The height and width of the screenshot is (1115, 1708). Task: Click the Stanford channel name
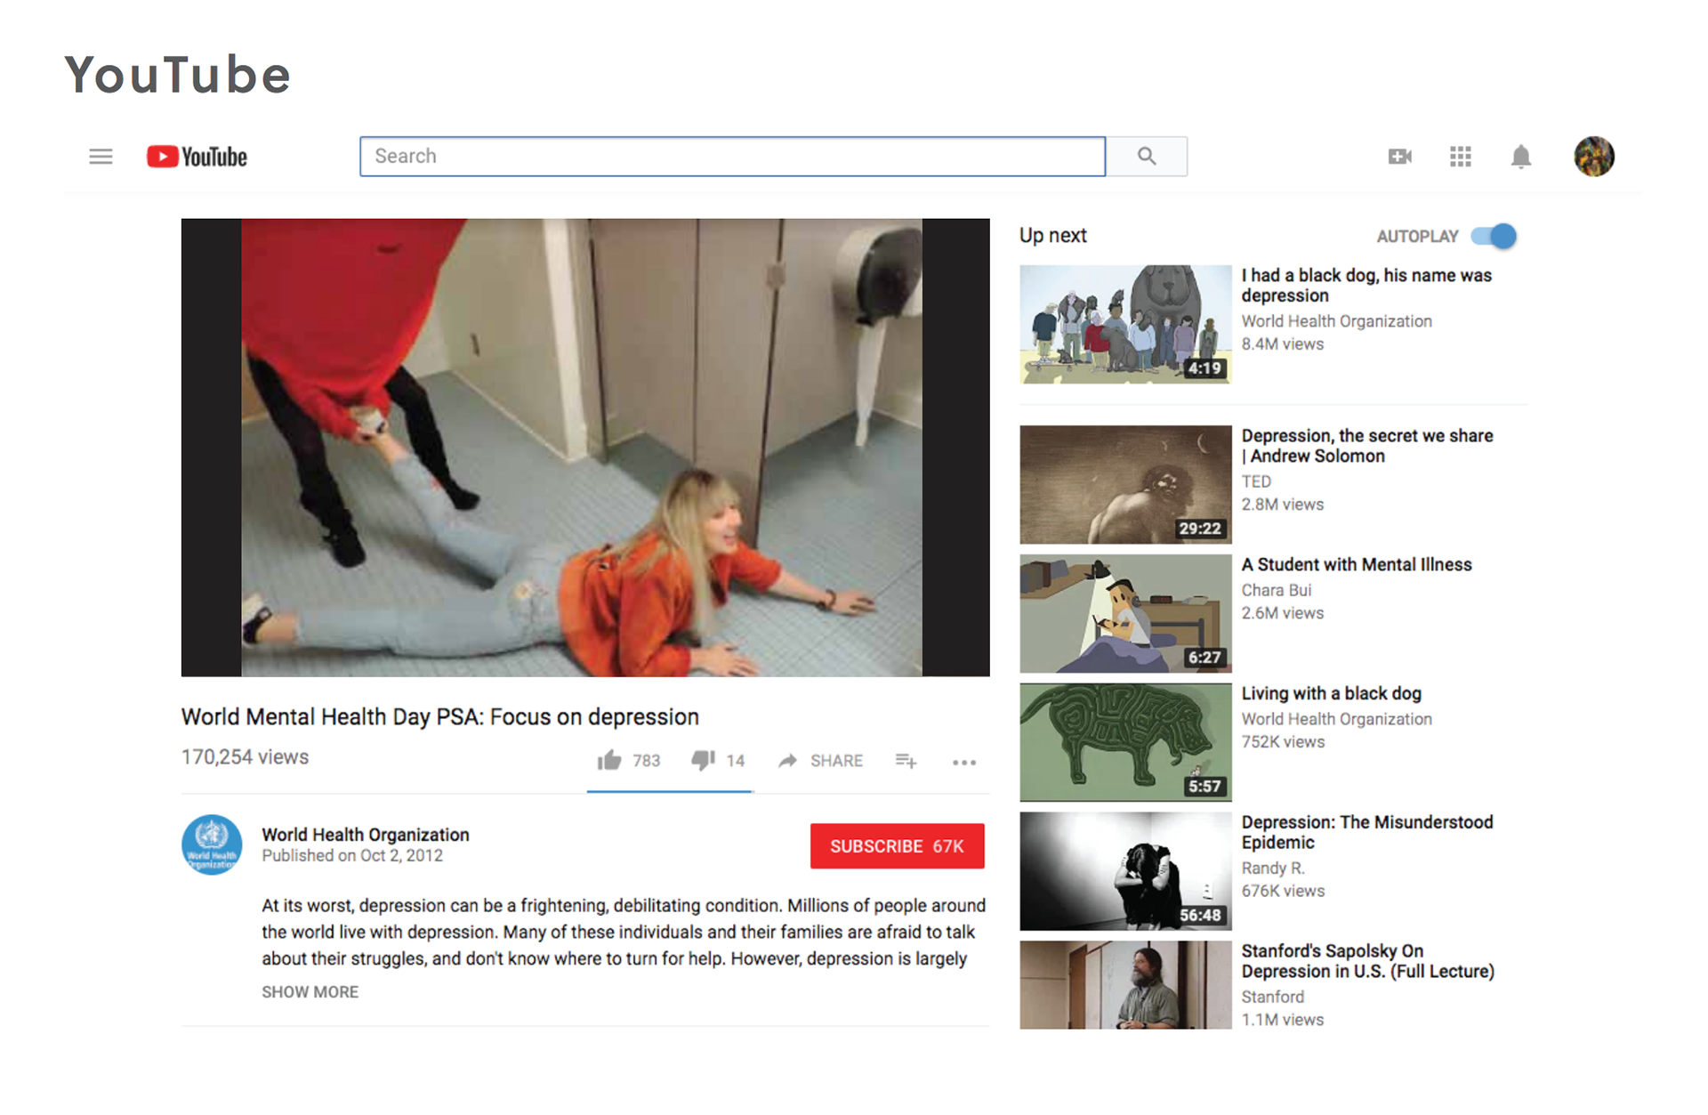1273,997
